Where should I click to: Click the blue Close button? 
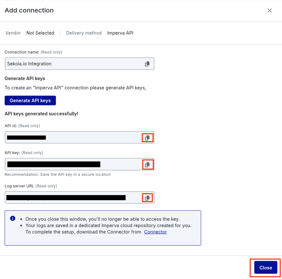tap(265, 267)
